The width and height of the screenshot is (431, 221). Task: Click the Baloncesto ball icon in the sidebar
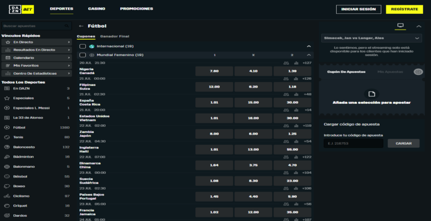point(7,147)
